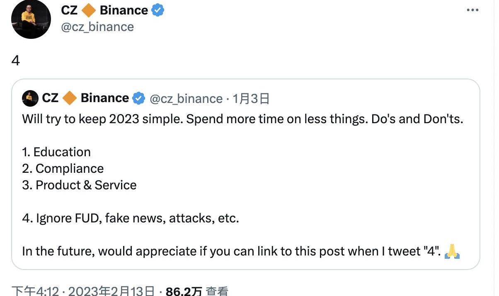Viewport: 499px width, 296px height.
Task: Click the "4. Ignore FUD, fake news" line
Action: (131, 218)
